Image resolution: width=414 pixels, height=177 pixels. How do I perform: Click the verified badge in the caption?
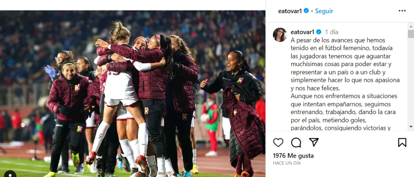pyautogui.click(x=319, y=32)
